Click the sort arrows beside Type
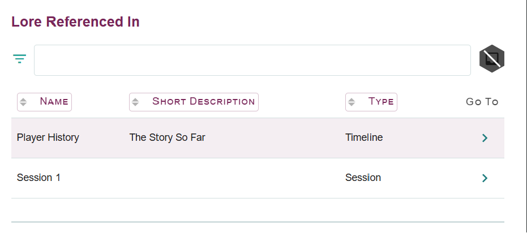527x233 pixels. click(352, 102)
